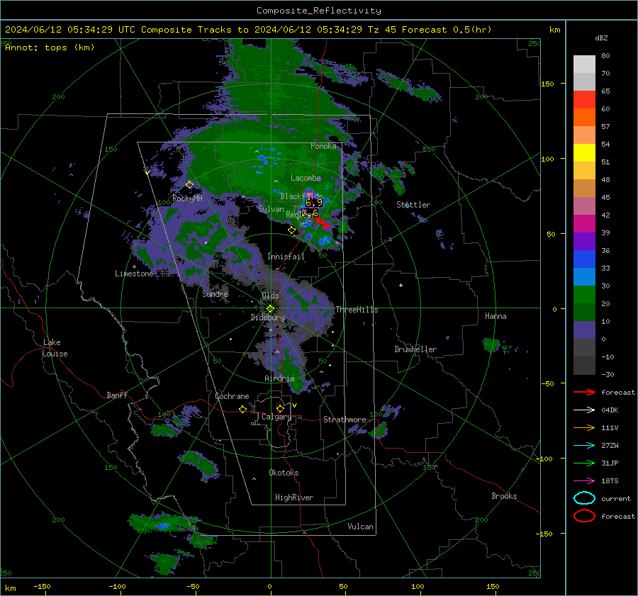Pick the green 31JP arrow legend icon

pyautogui.click(x=584, y=463)
